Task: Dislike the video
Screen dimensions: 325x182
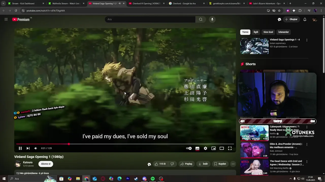Action: (x=172, y=164)
